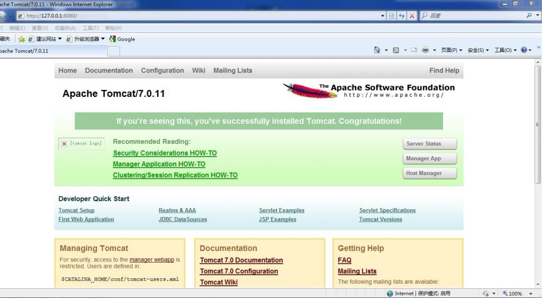Open the 页面(P) page dropdown
The height and width of the screenshot is (298, 542).
pyautogui.click(x=451, y=50)
